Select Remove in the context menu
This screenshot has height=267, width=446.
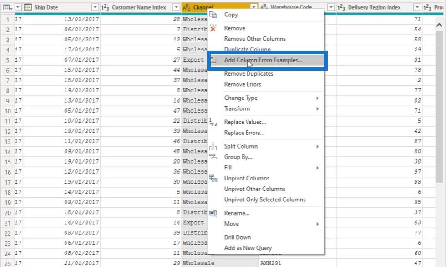(234, 28)
